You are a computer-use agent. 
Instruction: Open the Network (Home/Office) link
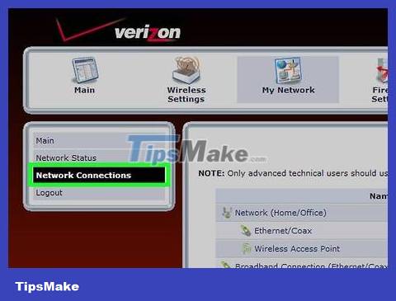point(280,213)
